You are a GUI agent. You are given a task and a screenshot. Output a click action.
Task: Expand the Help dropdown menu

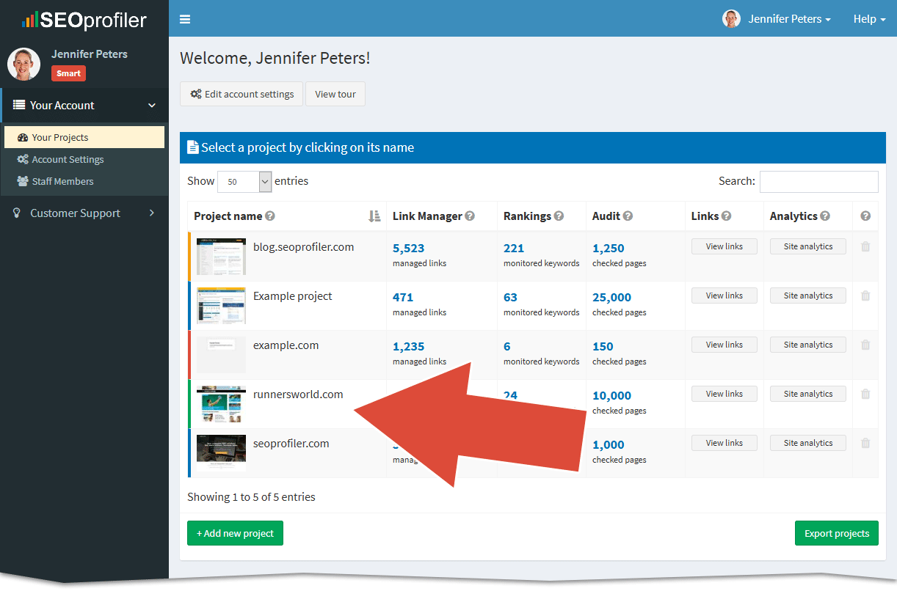(x=869, y=19)
